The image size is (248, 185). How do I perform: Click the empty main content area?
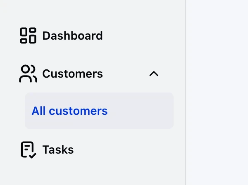(x=217, y=92)
